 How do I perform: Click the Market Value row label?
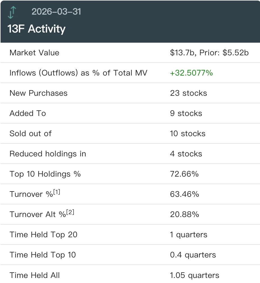(x=34, y=53)
